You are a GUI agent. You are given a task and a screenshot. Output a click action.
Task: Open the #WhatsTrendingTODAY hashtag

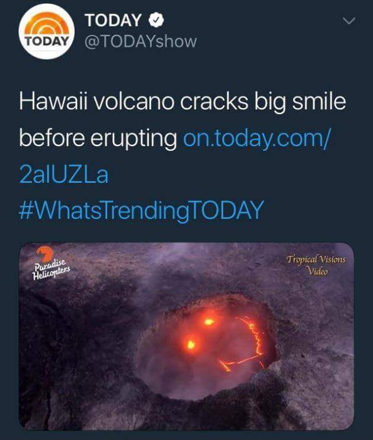(142, 211)
